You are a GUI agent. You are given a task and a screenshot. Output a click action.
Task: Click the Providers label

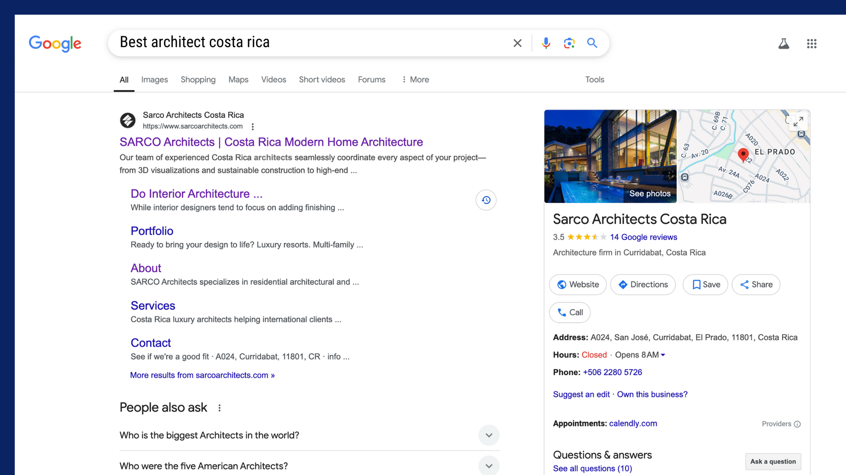click(x=776, y=424)
